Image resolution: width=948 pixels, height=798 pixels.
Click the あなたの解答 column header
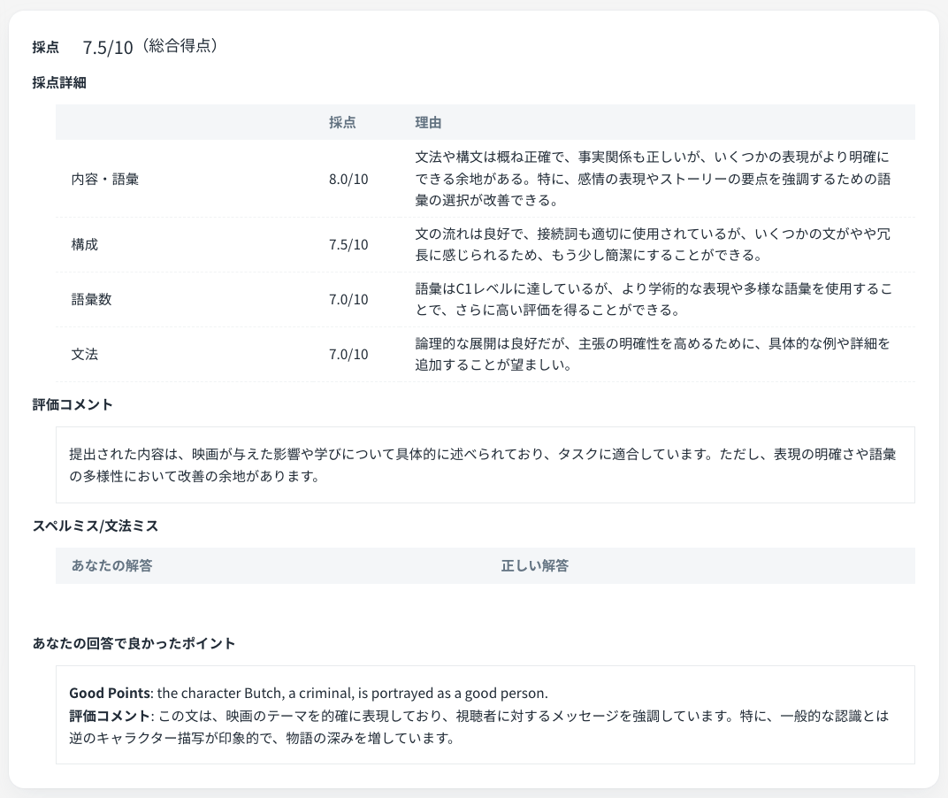[111, 565]
